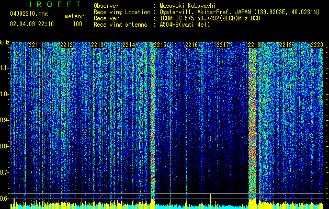Select the A504HB(yagi 4el) antenna text
The width and height of the screenshot is (329, 209).
(x=185, y=25)
